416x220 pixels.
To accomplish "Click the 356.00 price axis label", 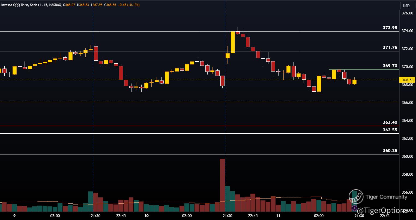I will pyautogui.click(x=407, y=193).
